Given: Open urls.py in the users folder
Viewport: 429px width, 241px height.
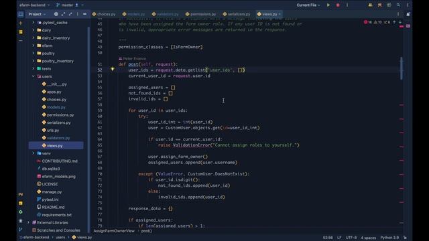Looking at the screenshot, I should click(51, 131).
